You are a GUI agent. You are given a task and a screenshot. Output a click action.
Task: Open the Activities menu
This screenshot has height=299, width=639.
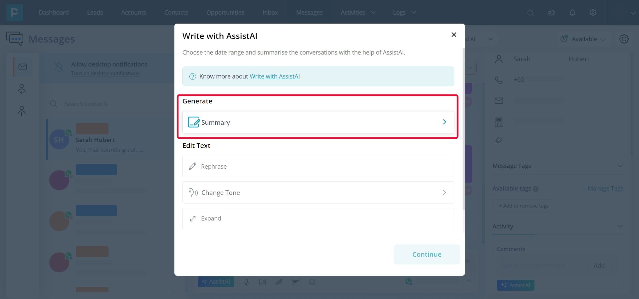358,12
